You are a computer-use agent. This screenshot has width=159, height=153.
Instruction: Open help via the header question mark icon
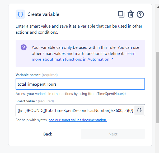(x=140, y=14)
